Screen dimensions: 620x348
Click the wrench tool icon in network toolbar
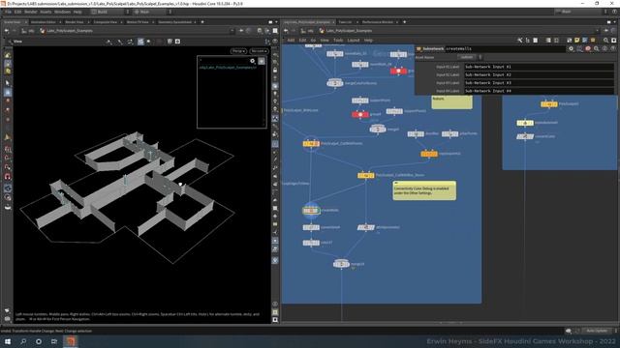tap(519, 41)
